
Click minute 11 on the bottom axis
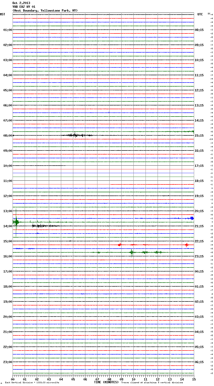pos(146,379)
